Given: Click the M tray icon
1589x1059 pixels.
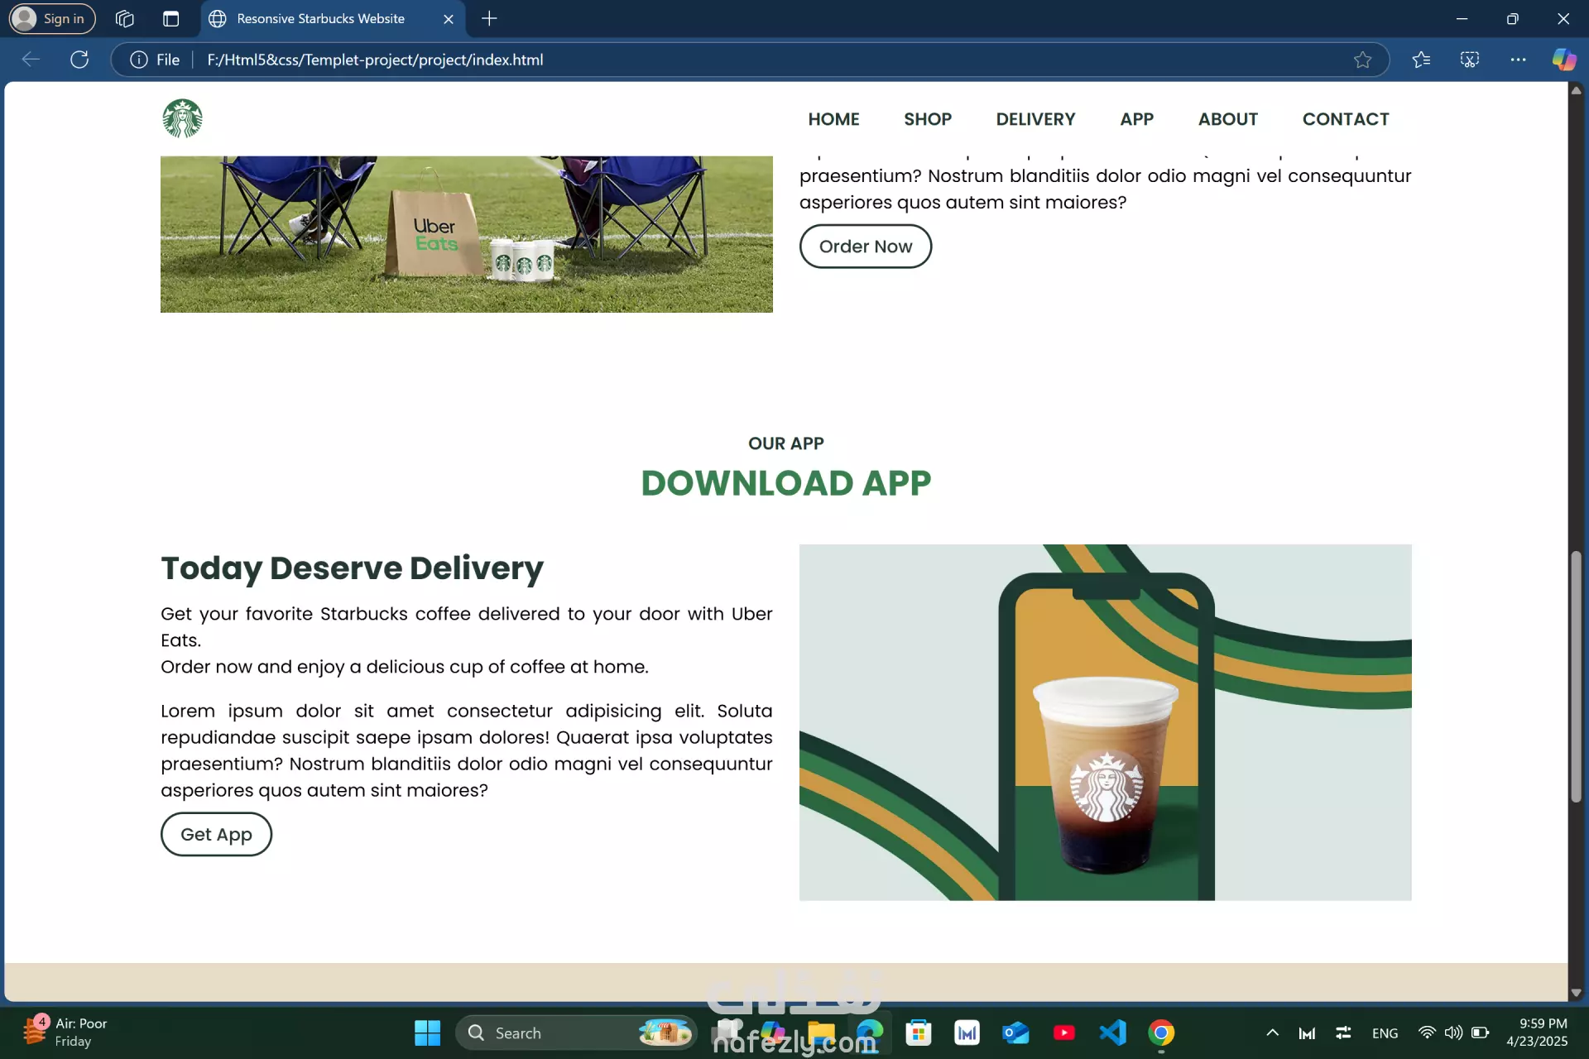Looking at the screenshot, I should coord(1307,1033).
